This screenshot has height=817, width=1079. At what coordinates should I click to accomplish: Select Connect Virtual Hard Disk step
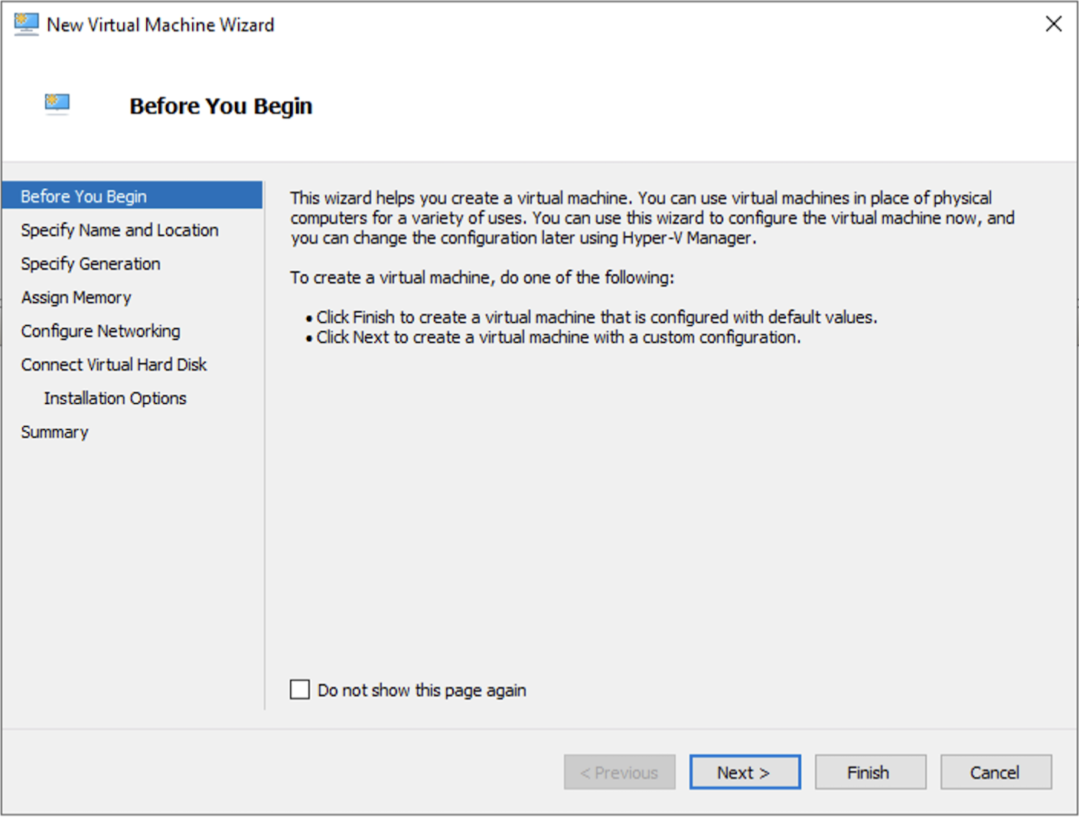tap(113, 364)
